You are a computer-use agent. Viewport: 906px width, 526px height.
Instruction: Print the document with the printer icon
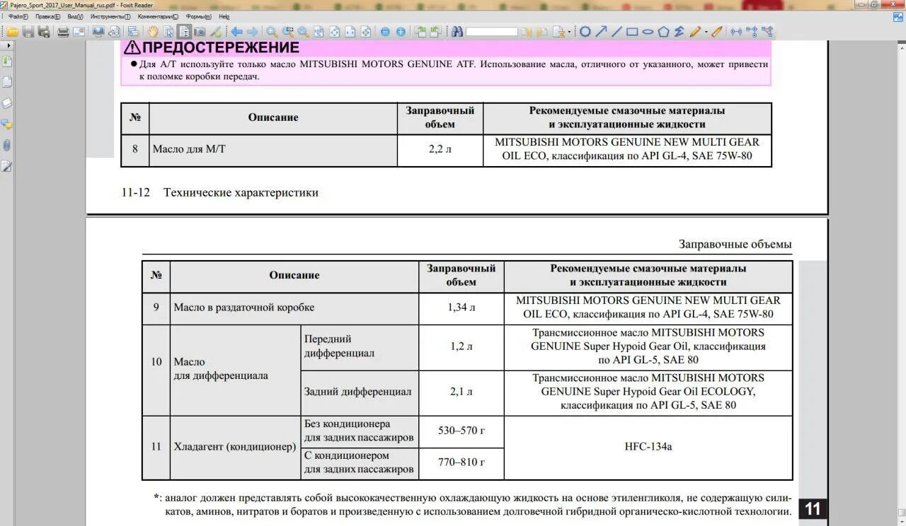(63, 32)
